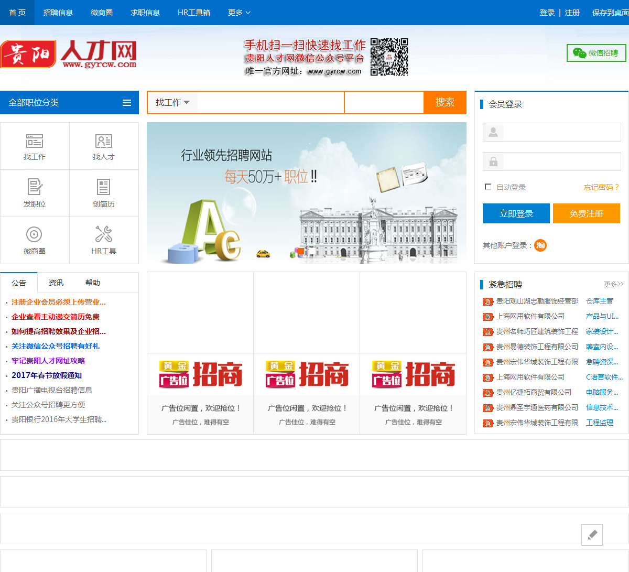Viewport: 629px width, 572px height.
Task: Expand the 更多 menu in top navigation
Action: 239,13
